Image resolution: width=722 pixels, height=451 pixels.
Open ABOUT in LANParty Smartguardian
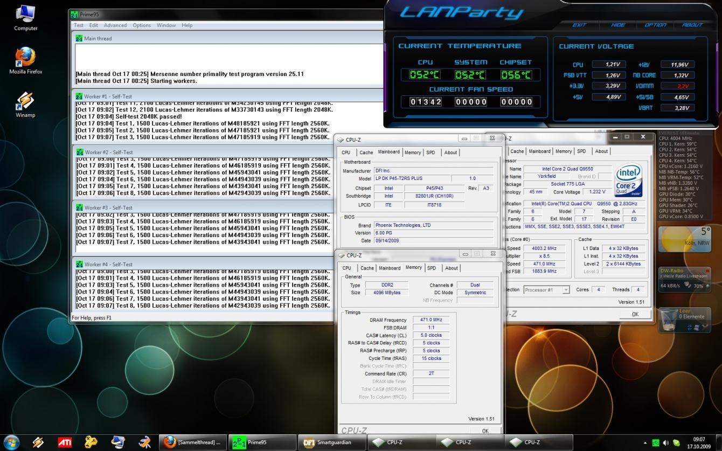pos(692,25)
